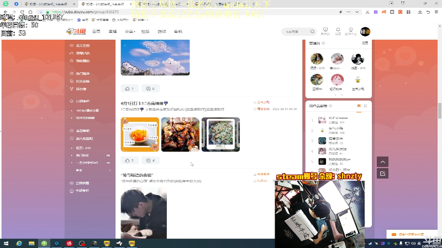The height and width of the screenshot is (248, 442).
Task: Open 排行榜 in the left sidebar
Action: [81, 89]
